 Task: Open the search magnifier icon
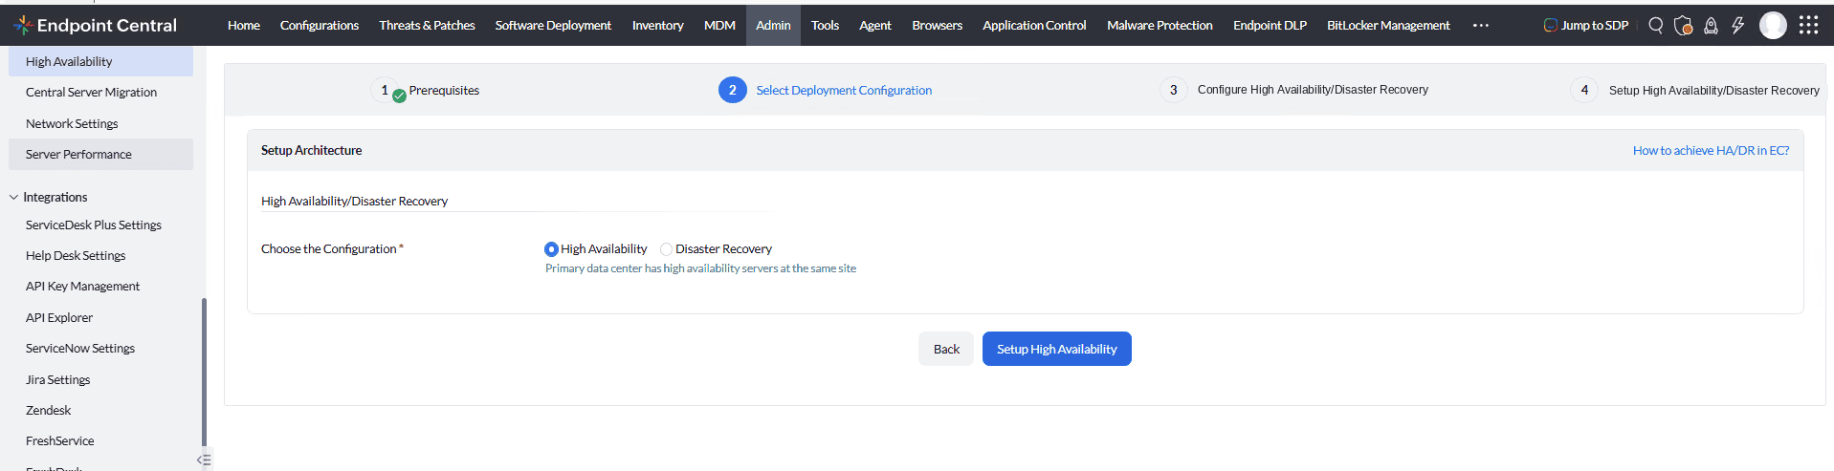1656,25
